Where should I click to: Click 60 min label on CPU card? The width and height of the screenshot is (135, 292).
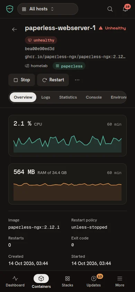click(114, 124)
